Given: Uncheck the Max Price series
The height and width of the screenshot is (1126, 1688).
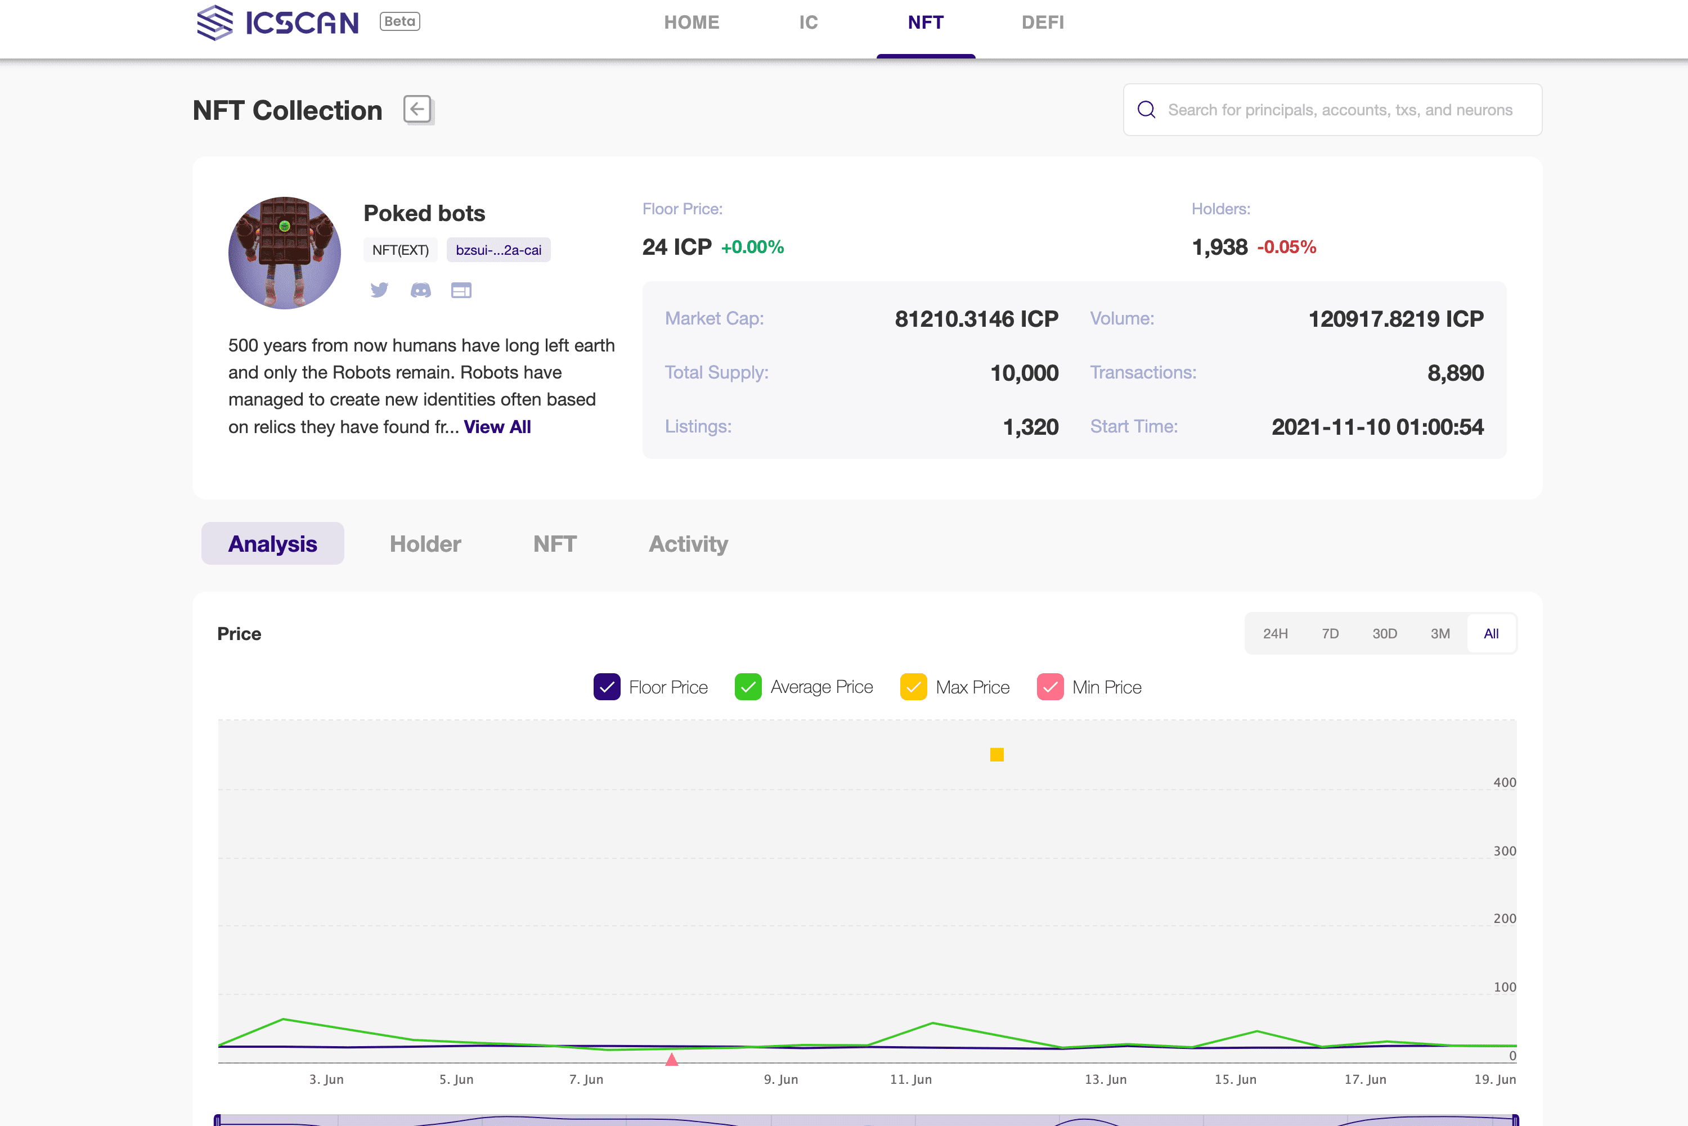Looking at the screenshot, I should click(x=913, y=687).
